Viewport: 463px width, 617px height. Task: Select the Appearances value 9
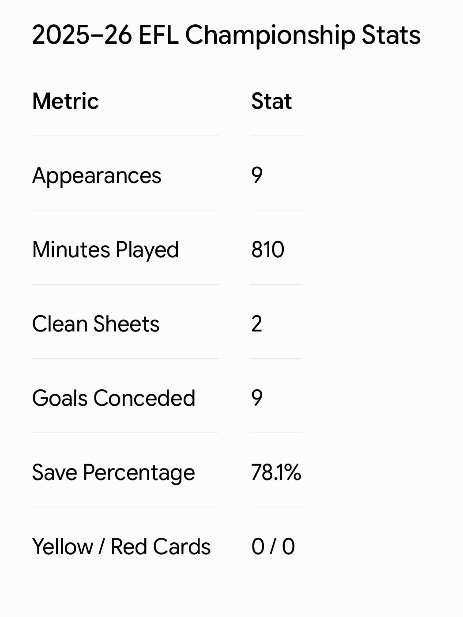coord(257,175)
